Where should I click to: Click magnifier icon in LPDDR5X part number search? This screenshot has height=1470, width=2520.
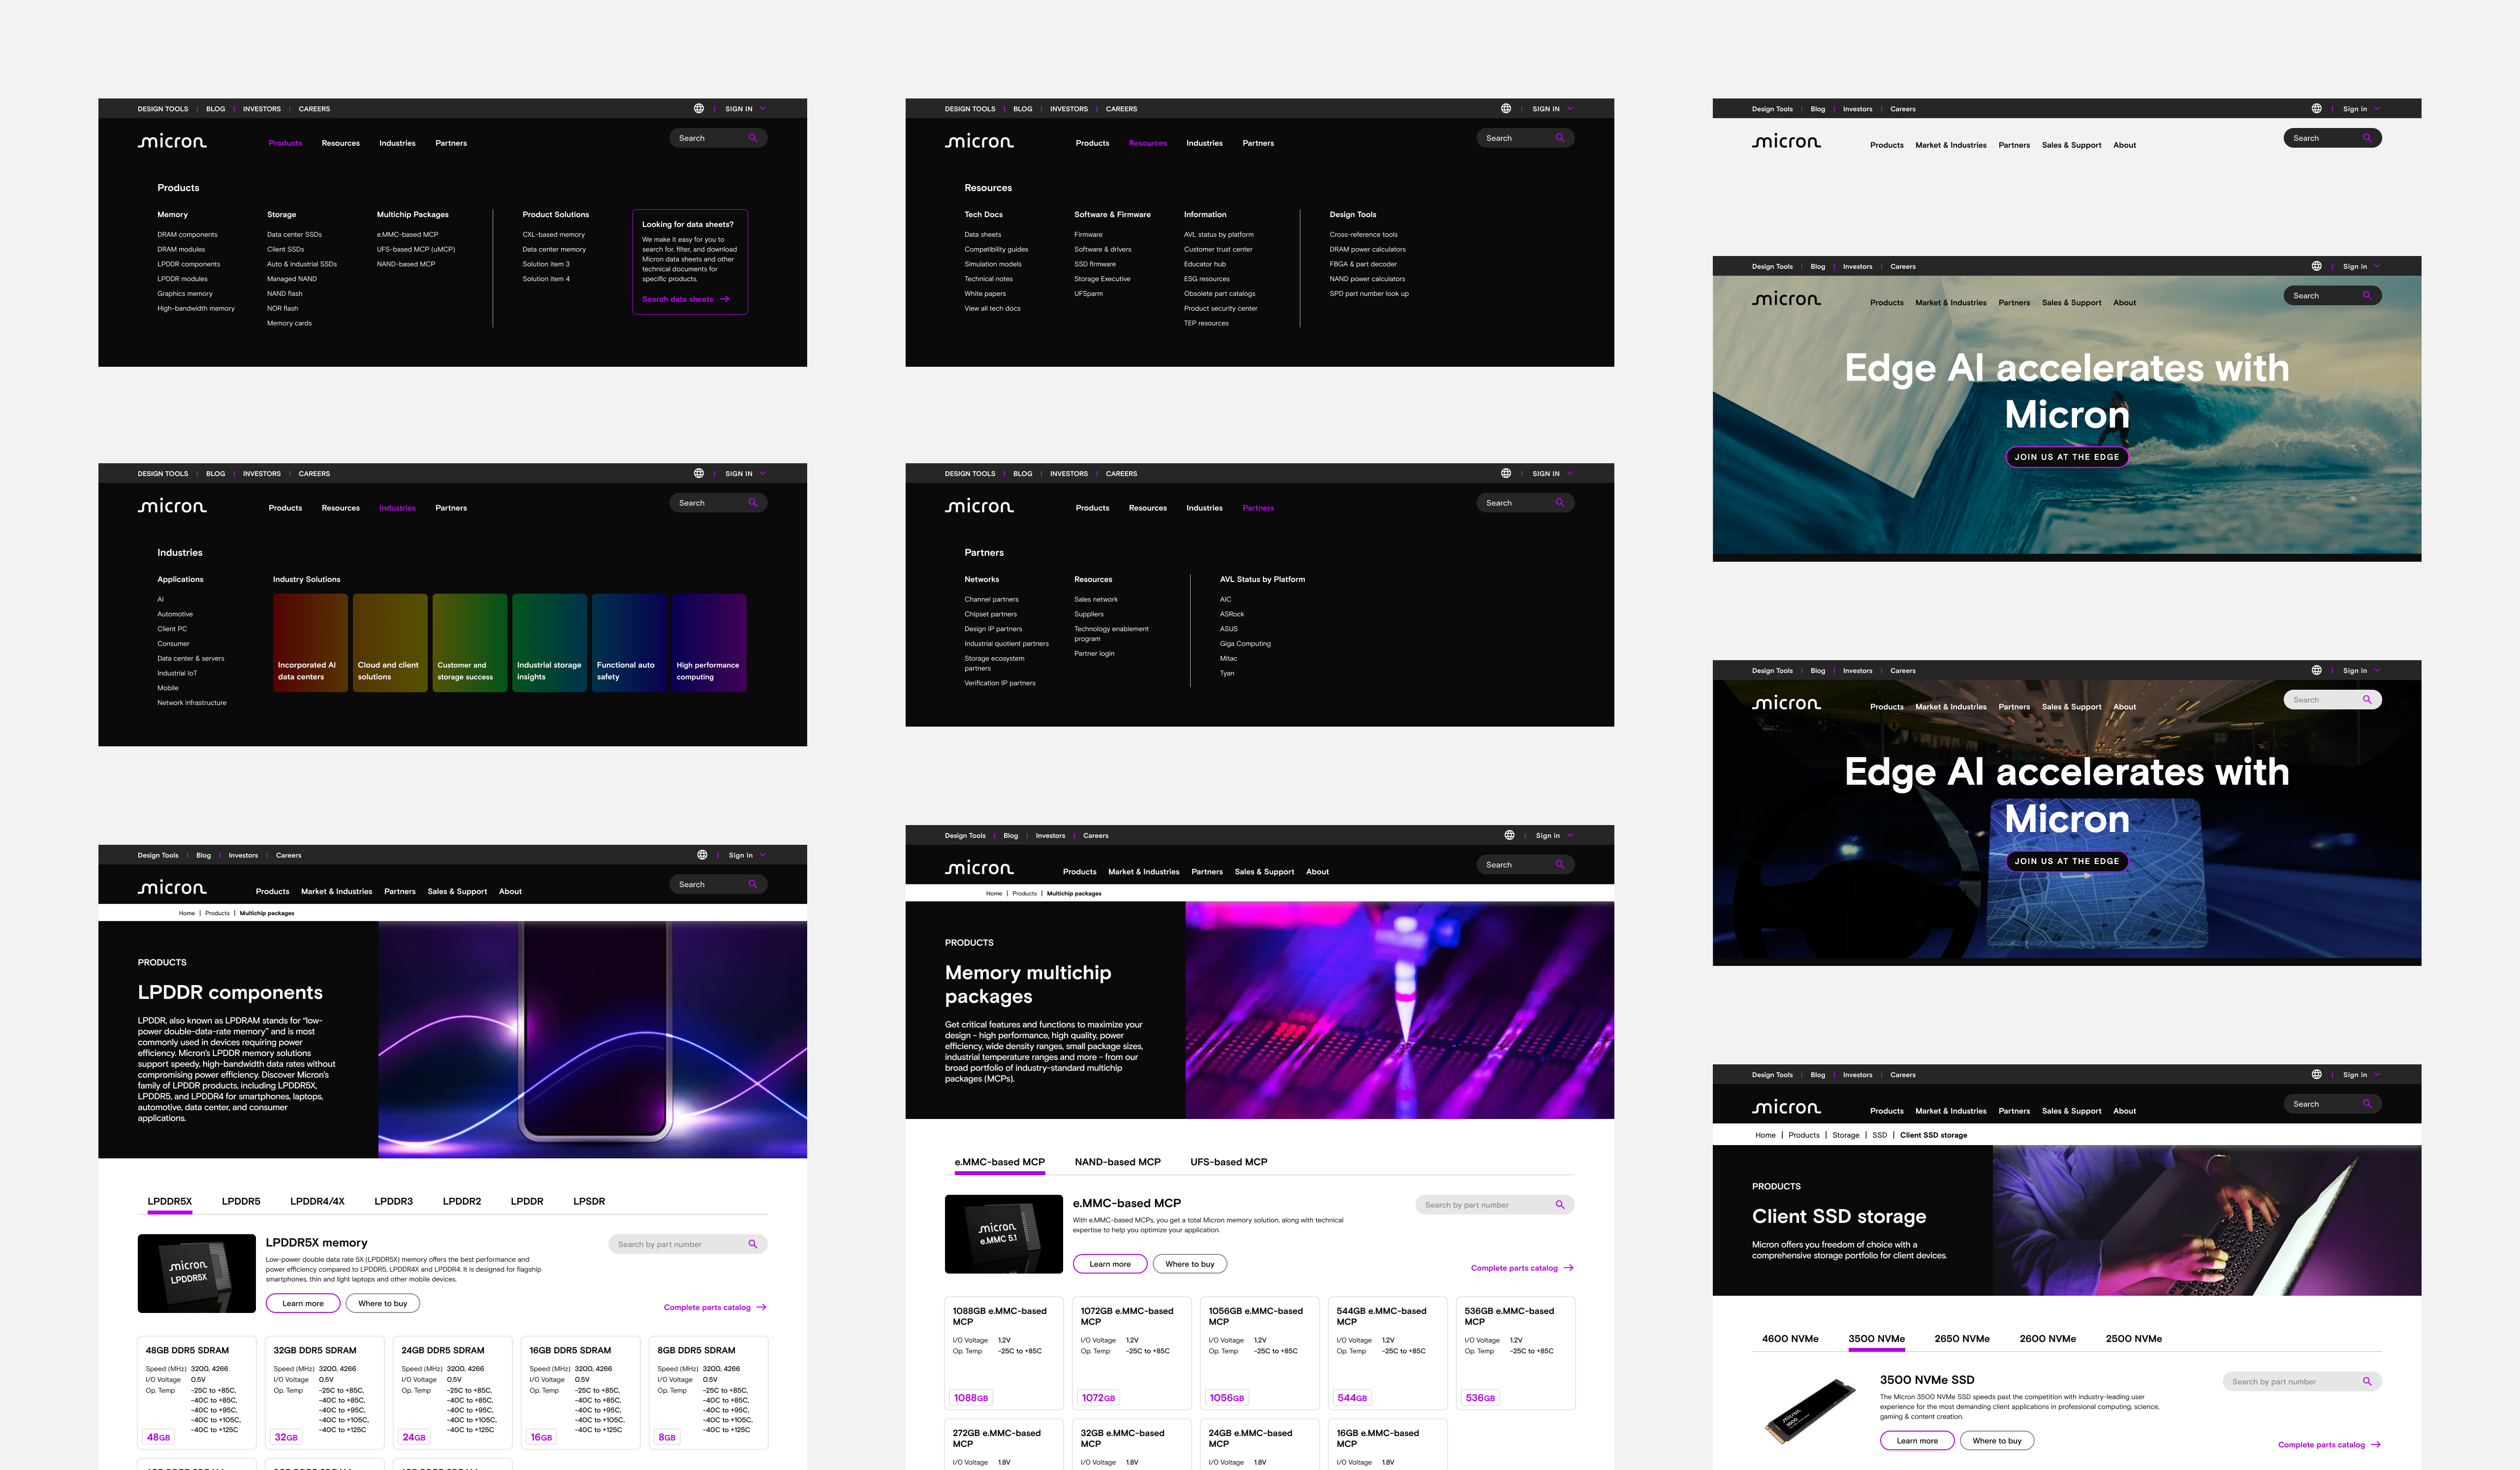753,1244
